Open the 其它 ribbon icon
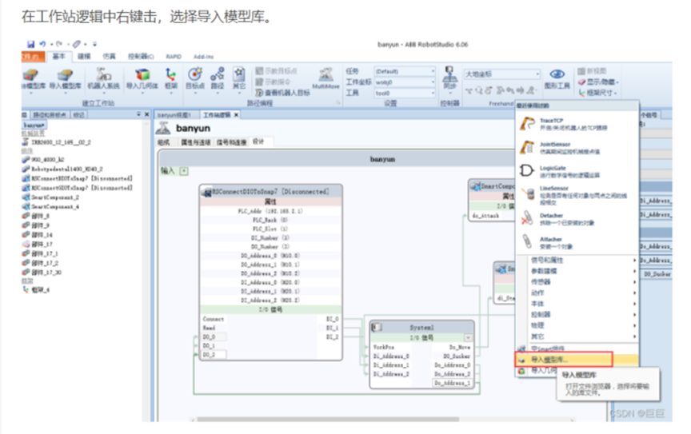Viewport: 691px width, 434px height. tap(239, 74)
